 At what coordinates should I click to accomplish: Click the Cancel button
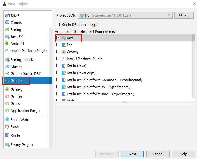tap(158, 154)
